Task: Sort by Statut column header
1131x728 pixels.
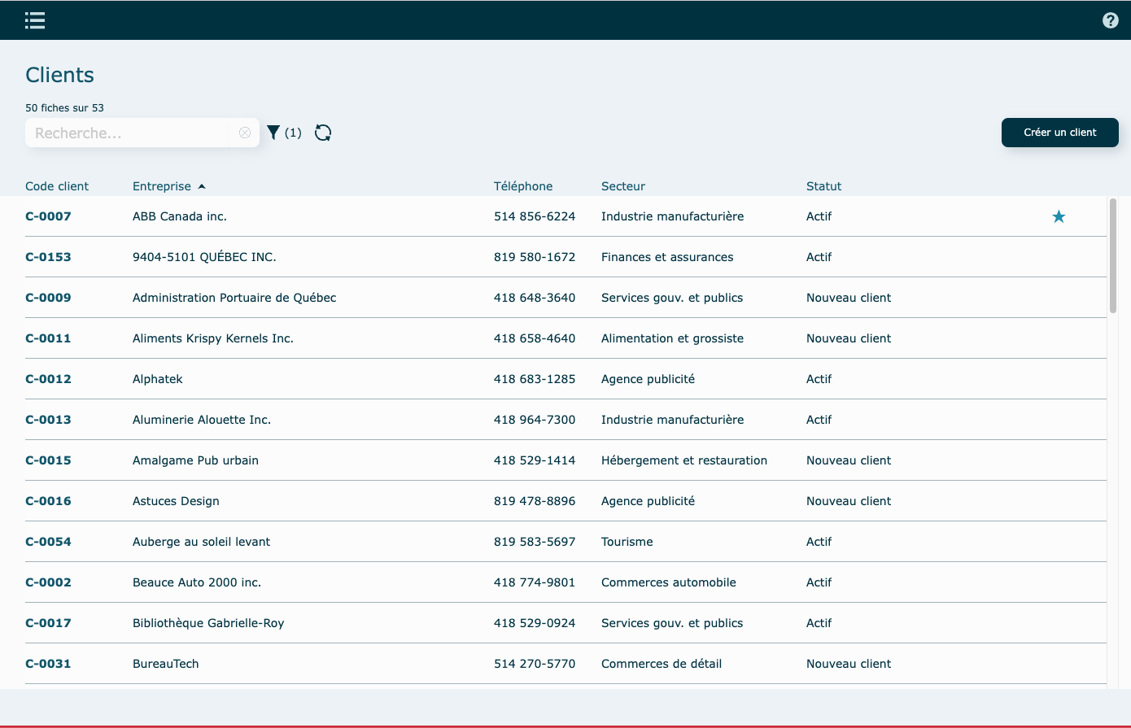Action: tap(823, 186)
